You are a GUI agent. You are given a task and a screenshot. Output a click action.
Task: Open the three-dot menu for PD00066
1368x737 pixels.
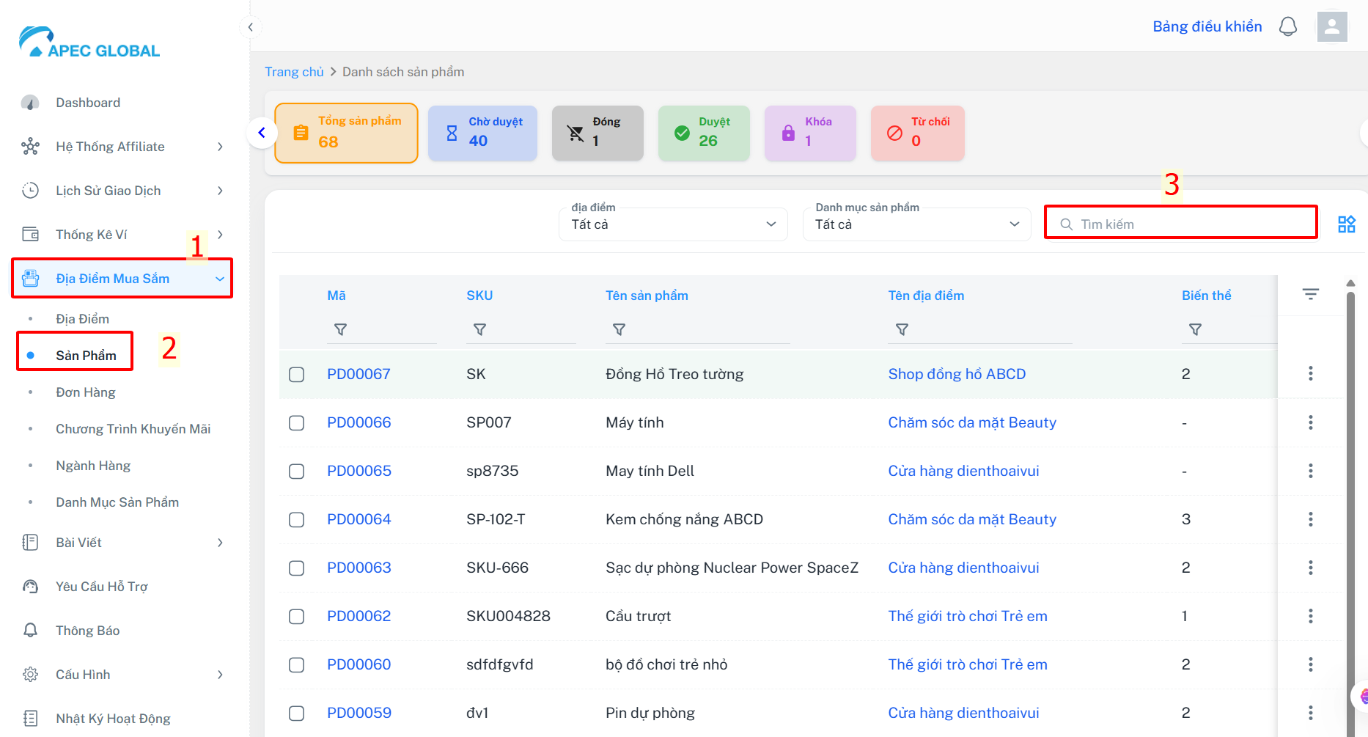point(1311,422)
